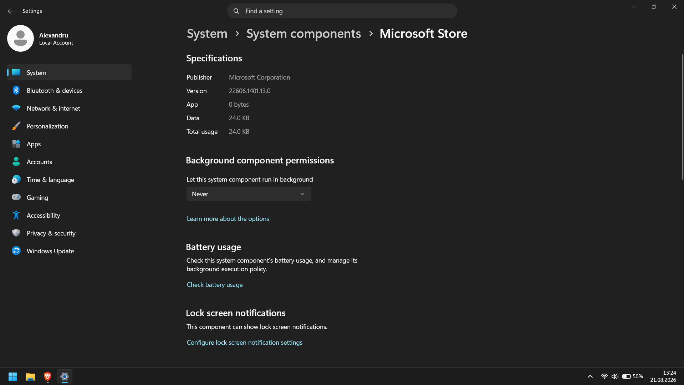
Task: Click the System monitor icon in sidebar
Action: pos(16,72)
